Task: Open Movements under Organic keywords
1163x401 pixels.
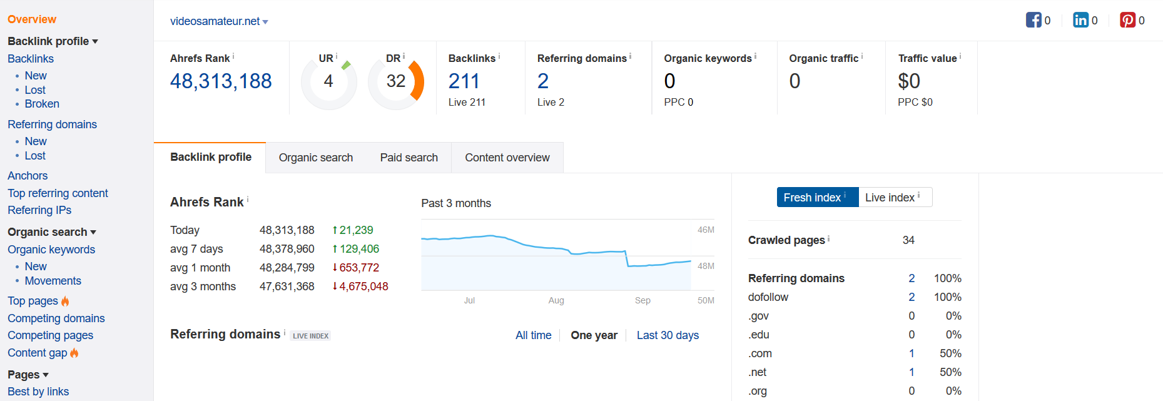Action: [x=53, y=281]
